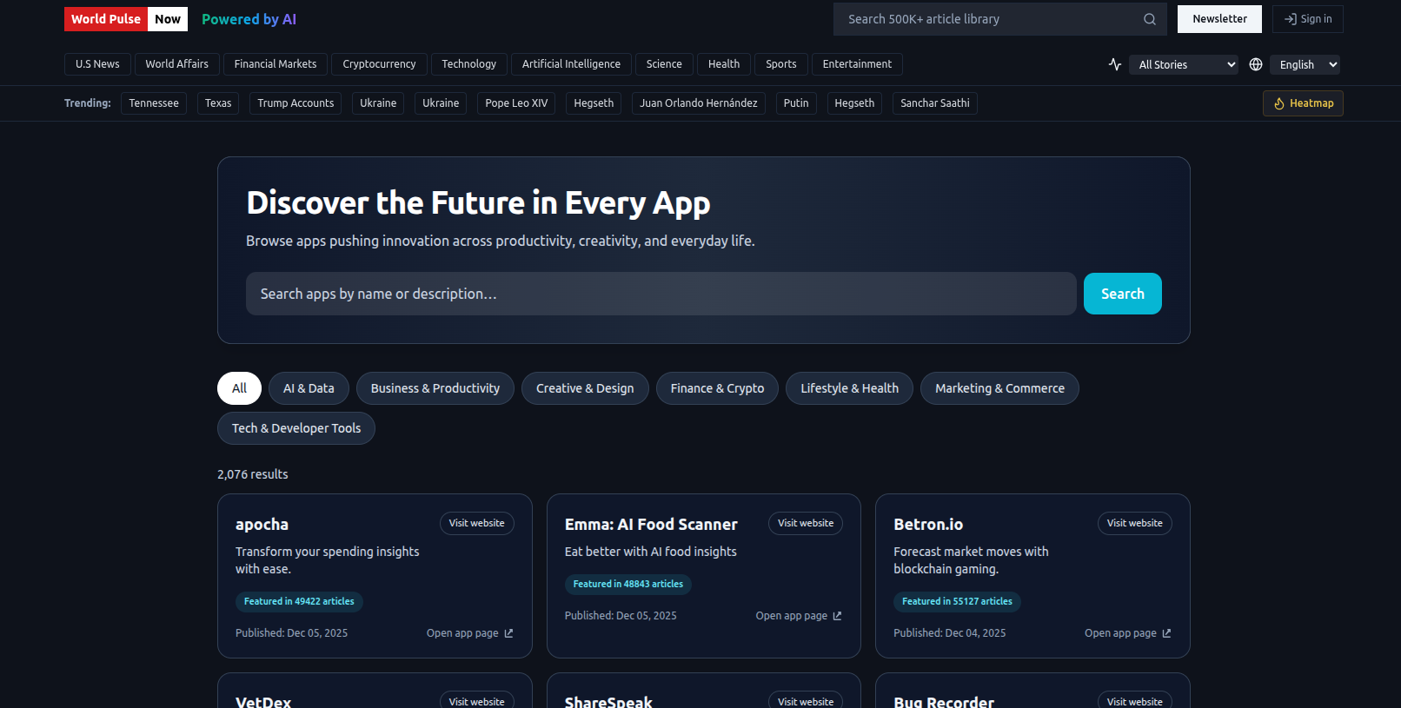The width and height of the screenshot is (1401, 708).
Task: Select trending topic Sanchar Saathi
Action: point(935,103)
